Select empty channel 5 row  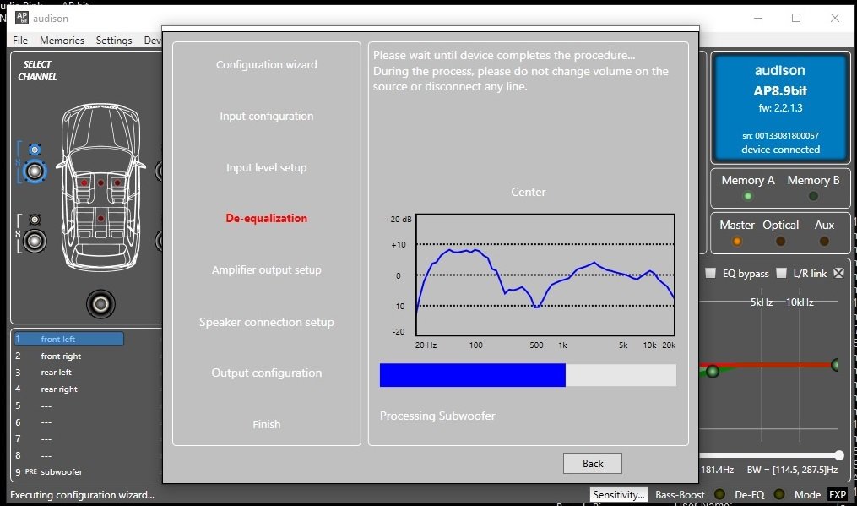(46, 405)
